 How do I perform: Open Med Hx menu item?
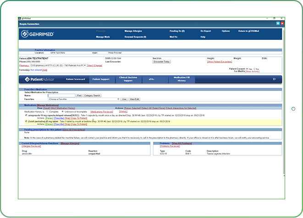[173, 37]
